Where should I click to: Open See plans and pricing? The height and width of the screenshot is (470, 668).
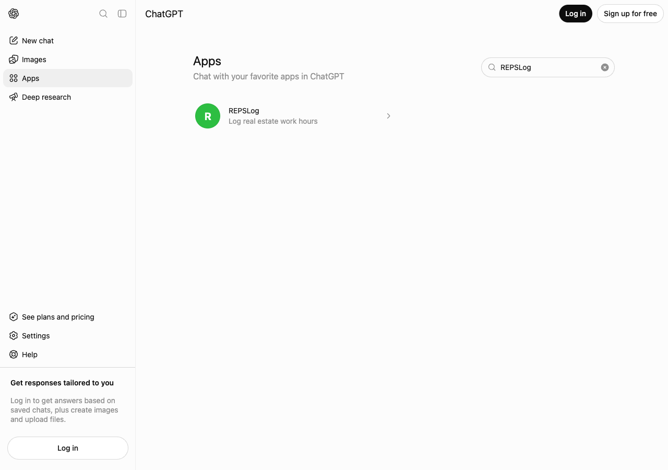coord(68,316)
